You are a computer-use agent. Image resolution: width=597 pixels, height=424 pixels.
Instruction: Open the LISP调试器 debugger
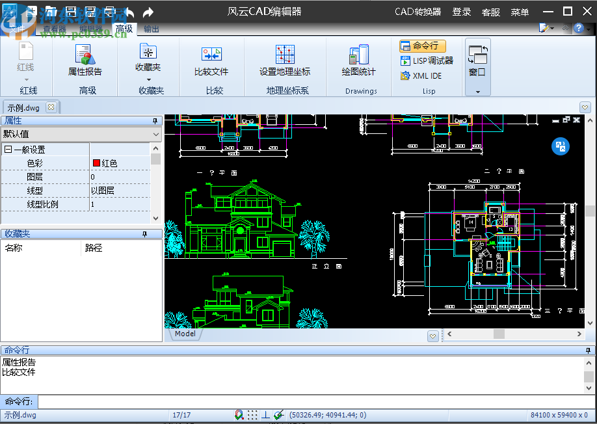tap(427, 60)
